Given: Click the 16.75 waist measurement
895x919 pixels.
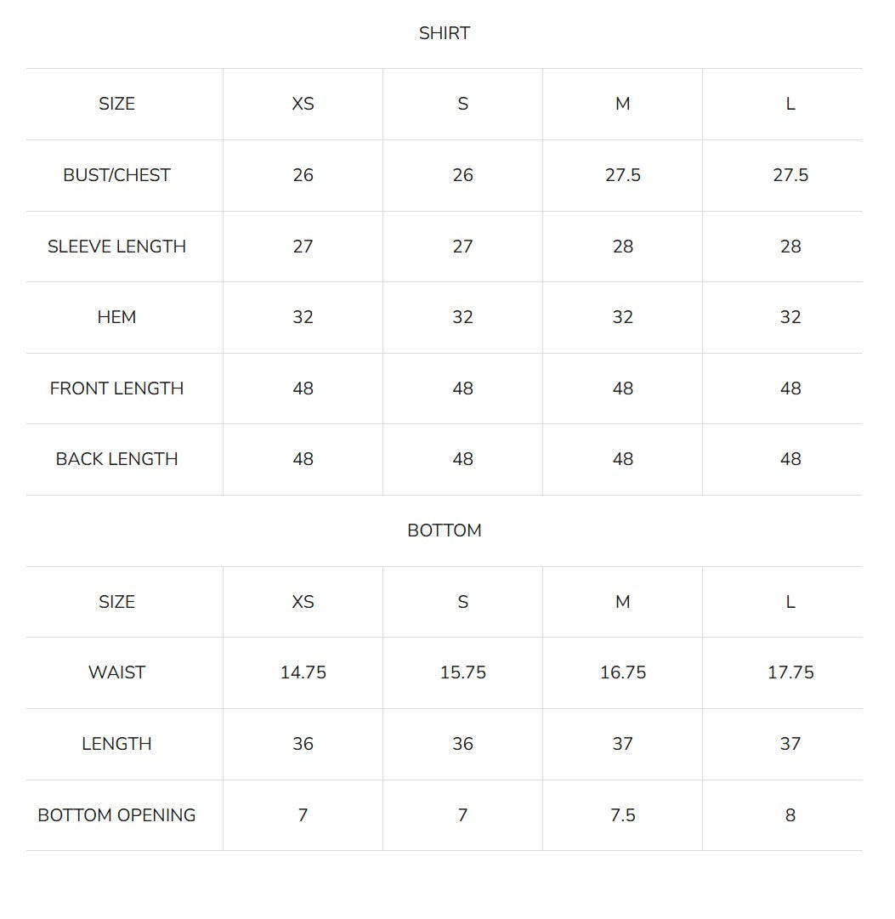Looking at the screenshot, I should tap(622, 672).
